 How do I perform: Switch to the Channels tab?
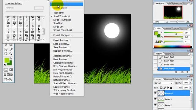(168, 79)
